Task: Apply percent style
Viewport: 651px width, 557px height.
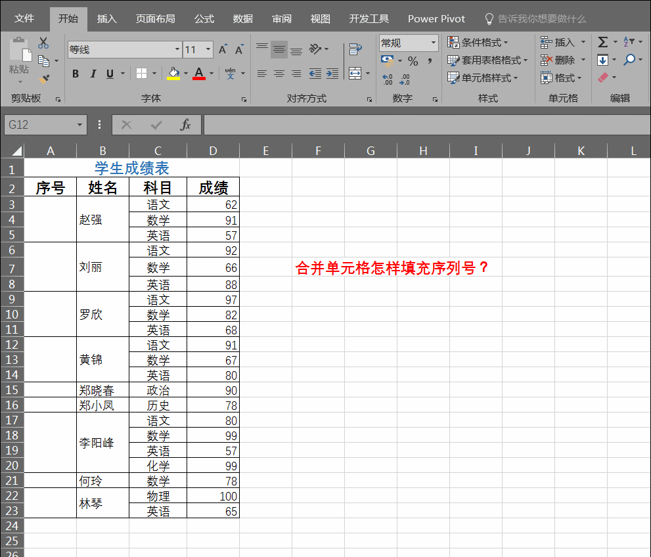Action: click(x=413, y=61)
